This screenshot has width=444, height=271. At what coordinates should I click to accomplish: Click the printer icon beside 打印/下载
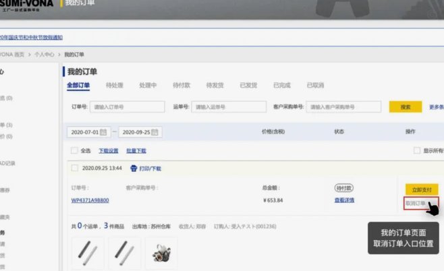(134, 169)
